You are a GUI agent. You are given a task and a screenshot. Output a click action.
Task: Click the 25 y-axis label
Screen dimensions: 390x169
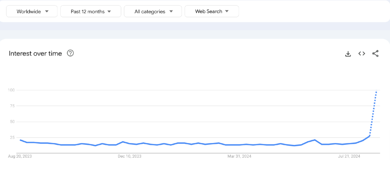12,138
